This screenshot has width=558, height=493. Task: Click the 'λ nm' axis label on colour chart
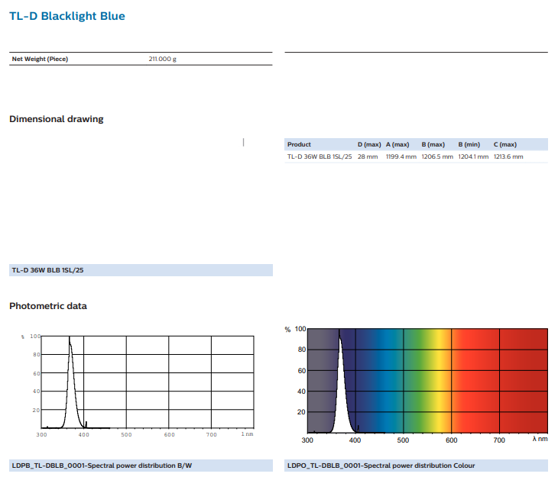(x=540, y=439)
